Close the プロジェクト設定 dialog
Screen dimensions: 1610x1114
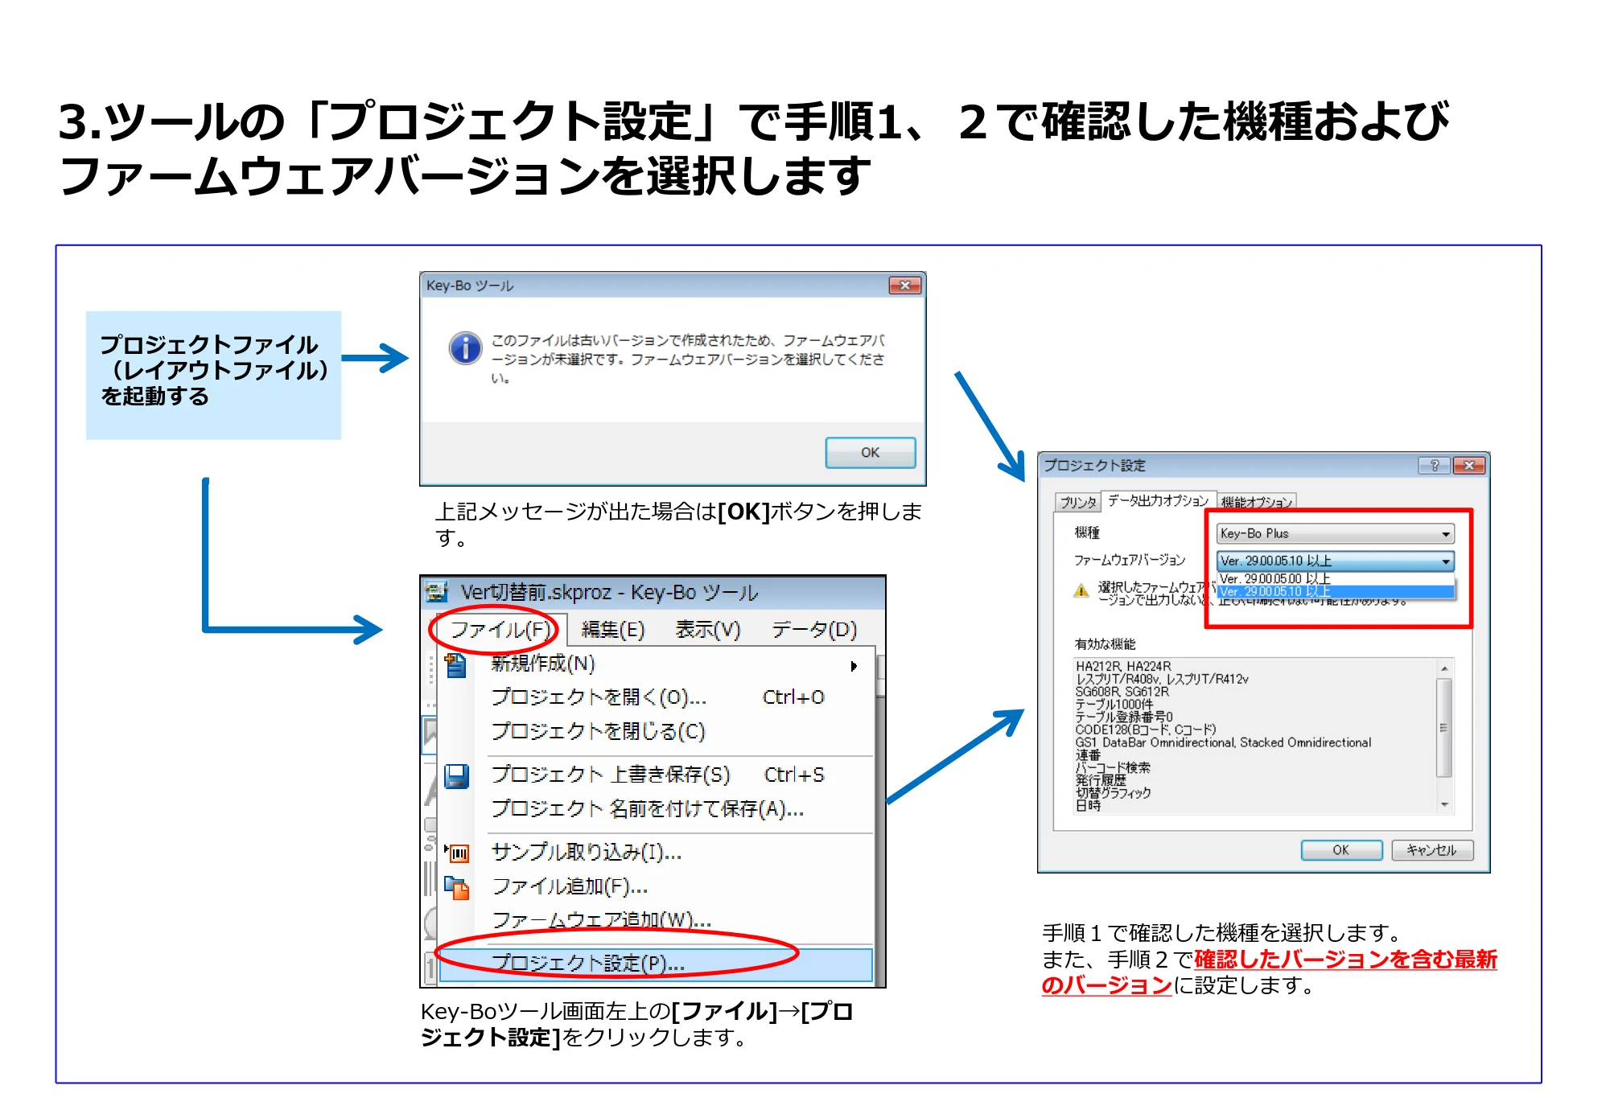1469,465
